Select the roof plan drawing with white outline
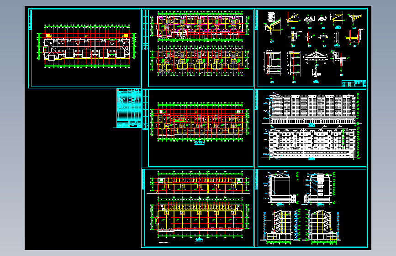 point(87,46)
